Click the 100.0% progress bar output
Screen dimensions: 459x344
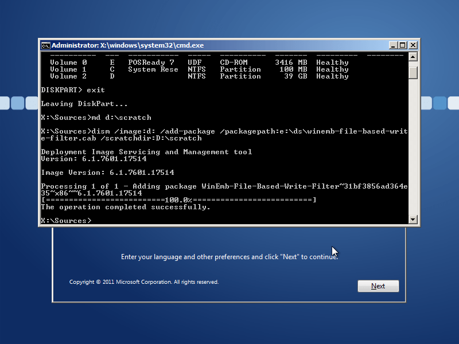[x=179, y=200]
